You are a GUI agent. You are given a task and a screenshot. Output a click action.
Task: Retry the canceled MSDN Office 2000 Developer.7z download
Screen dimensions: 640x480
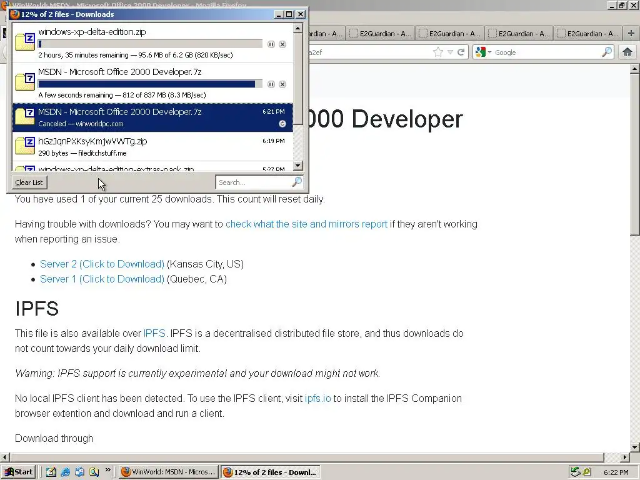[282, 124]
